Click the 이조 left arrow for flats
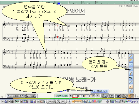 [x=92, y=91]
